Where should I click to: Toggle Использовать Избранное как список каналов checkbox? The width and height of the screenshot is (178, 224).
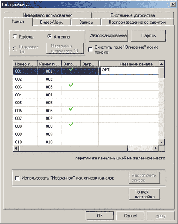17,178
